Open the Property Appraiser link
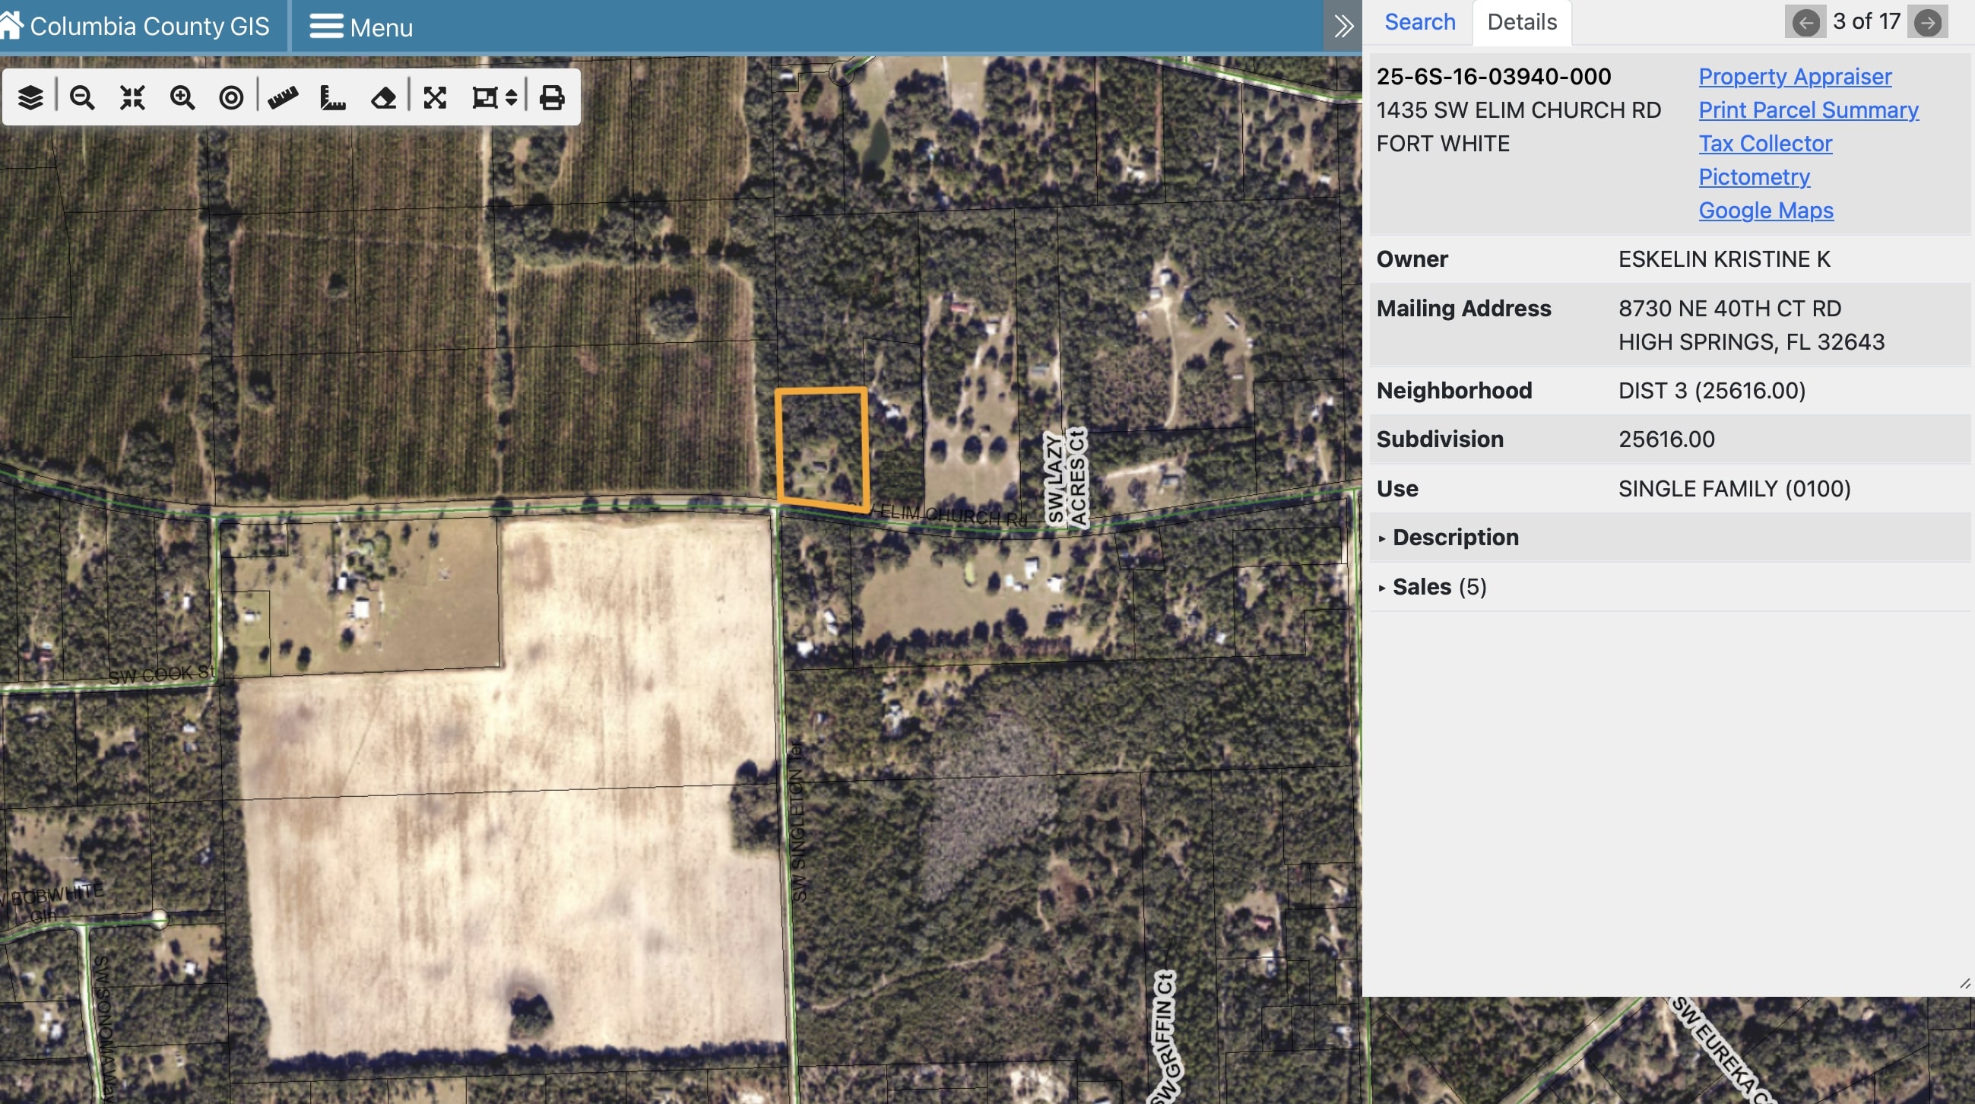The width and height of the screenshot is (1975, 1104). 1794,77
